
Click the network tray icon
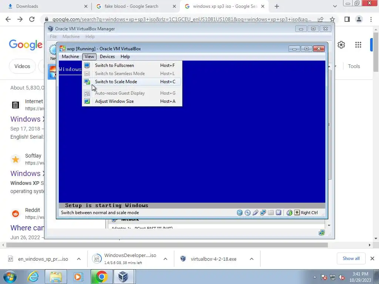pos(333,277)
